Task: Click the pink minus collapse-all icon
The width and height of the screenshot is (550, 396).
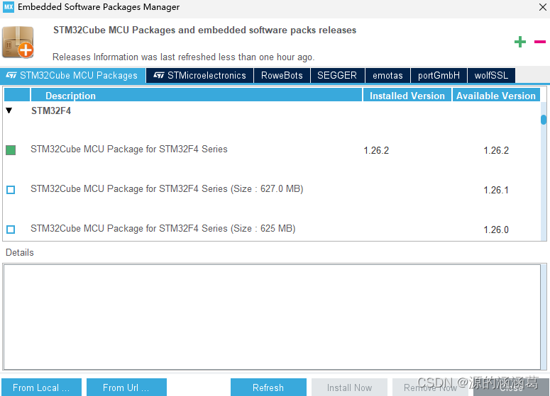Action: (540, 42)
